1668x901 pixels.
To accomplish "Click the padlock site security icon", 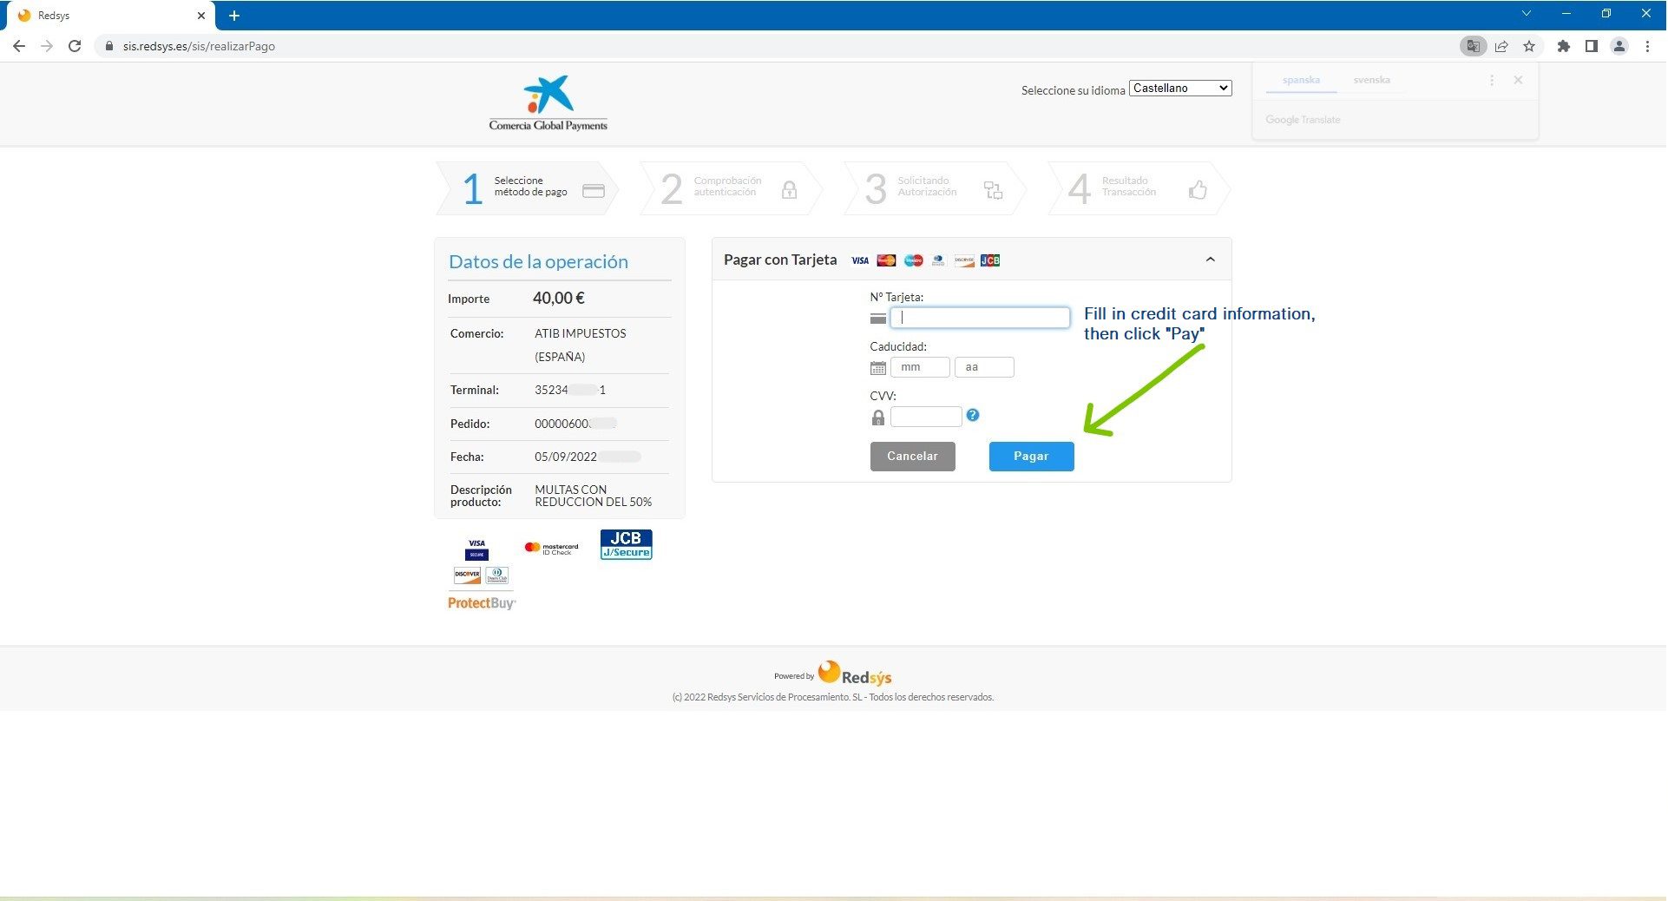I will pos(109,46).
